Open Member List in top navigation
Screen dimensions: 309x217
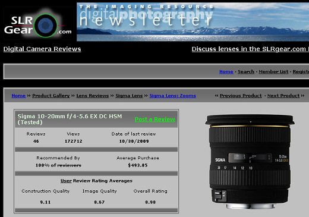click(x=273, y=71)
